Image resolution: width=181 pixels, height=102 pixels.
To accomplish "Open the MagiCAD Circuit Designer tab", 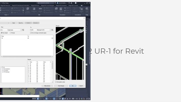I will pos(48,5).
